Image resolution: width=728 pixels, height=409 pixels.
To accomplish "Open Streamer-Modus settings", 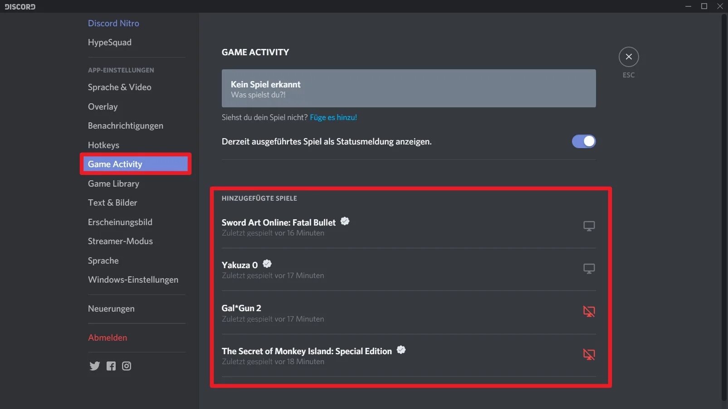I will 120,241.
